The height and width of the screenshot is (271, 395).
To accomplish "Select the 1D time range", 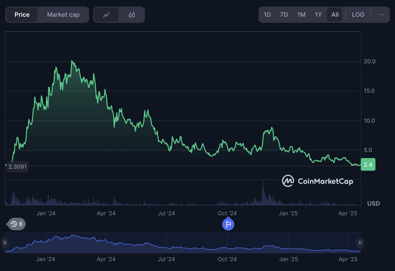I will 267,15.
